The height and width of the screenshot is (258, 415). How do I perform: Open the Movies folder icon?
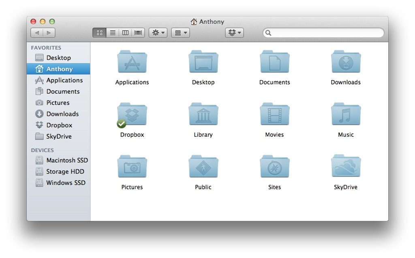[x=274, y=114]
